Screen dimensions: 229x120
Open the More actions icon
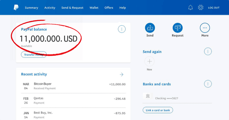[205, 28]
